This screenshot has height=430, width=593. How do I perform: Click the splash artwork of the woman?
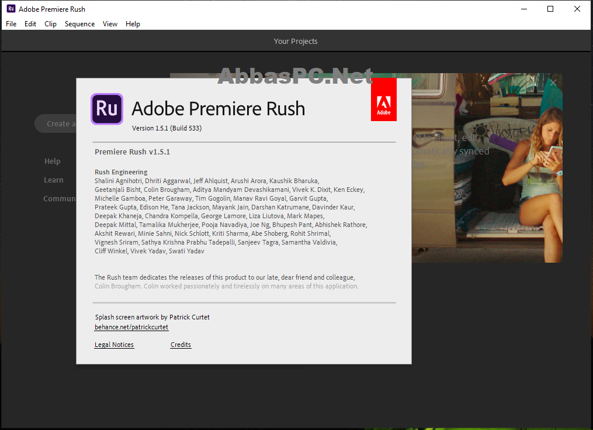pyautogui.click(x=487, y=168)
